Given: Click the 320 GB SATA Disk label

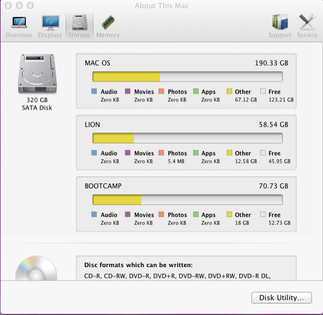Looking at the screenshot, I should [x=37, y=104].
